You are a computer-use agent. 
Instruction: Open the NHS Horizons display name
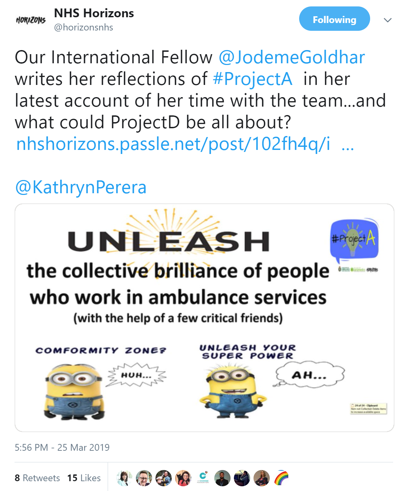[x=94, y=13]
